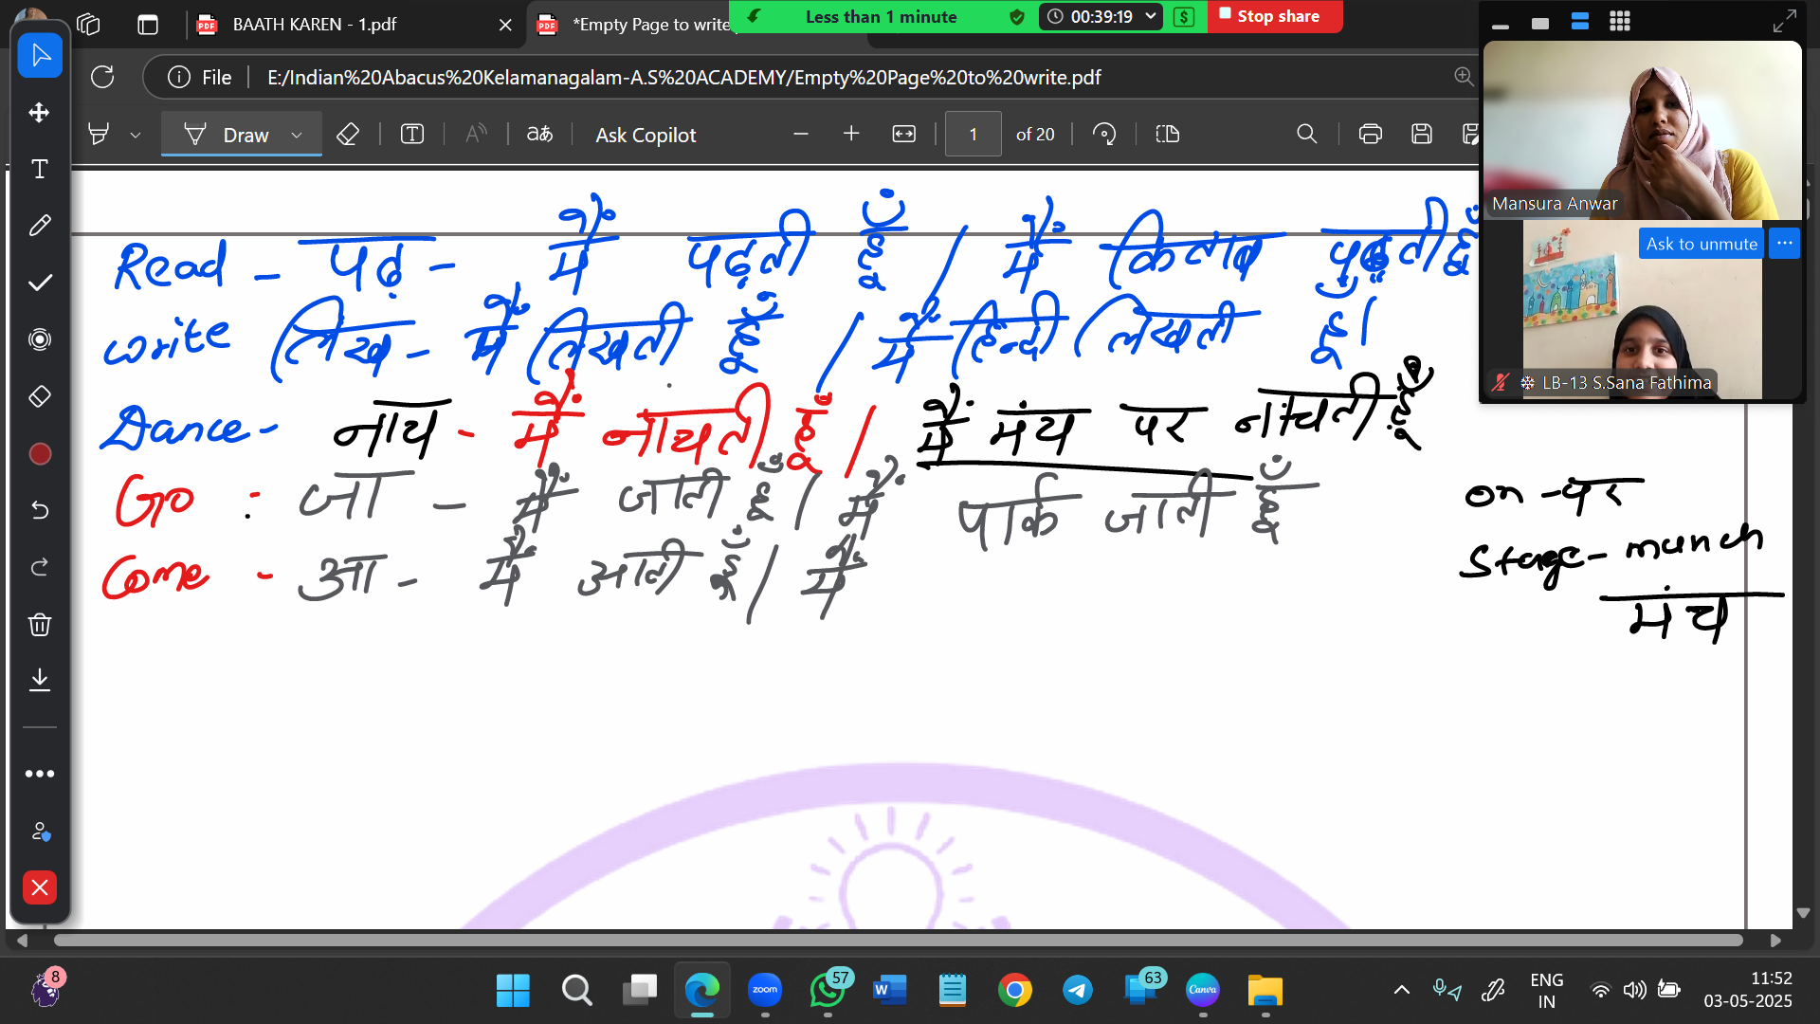Rotate the PDF page
The height and width of the screenshot is (1024, 1820).
1104,135
